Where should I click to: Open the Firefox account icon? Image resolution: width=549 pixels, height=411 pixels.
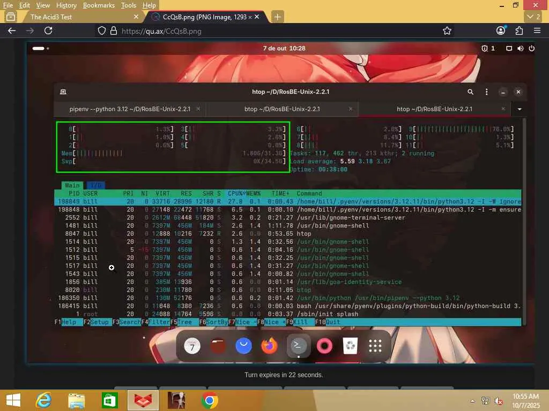click(x=501, y=31)
